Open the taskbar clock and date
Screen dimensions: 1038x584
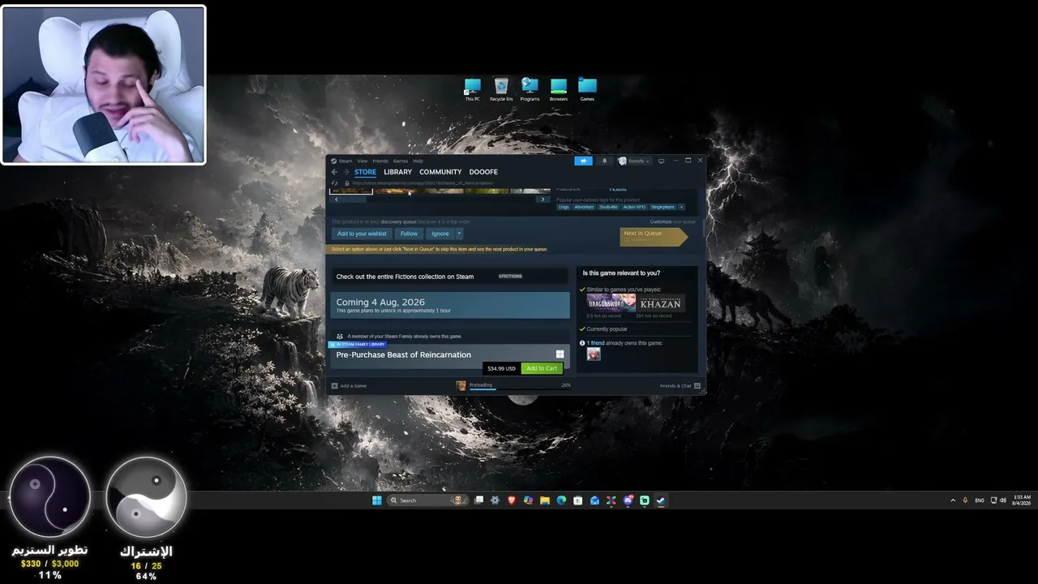(1022, 500)
